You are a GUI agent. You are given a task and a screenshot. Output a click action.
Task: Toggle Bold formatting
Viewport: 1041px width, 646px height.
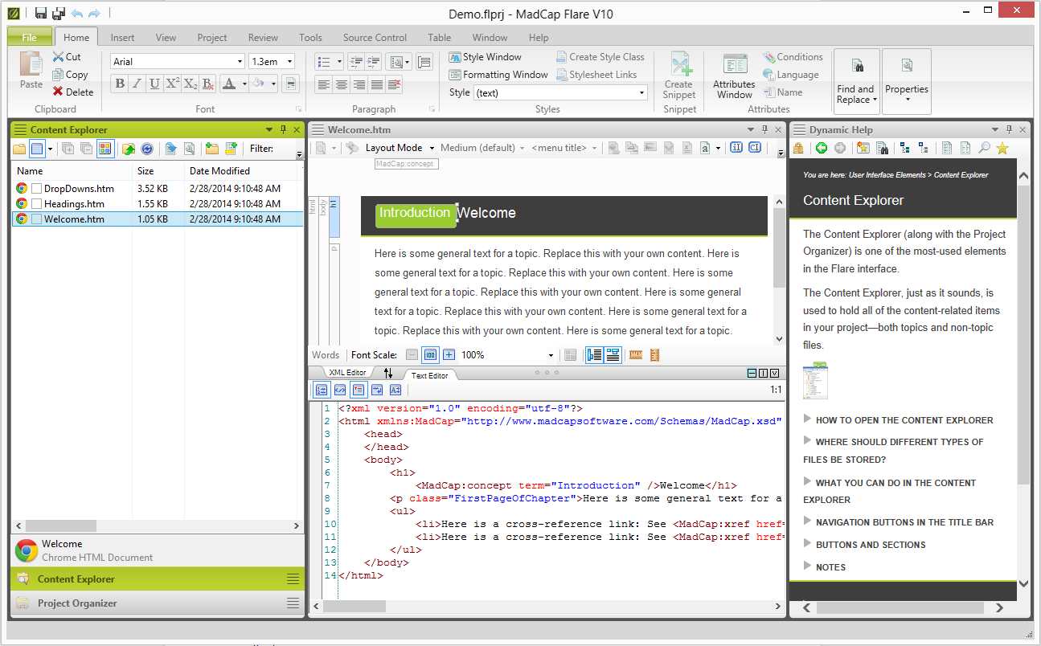coord(120,84)
